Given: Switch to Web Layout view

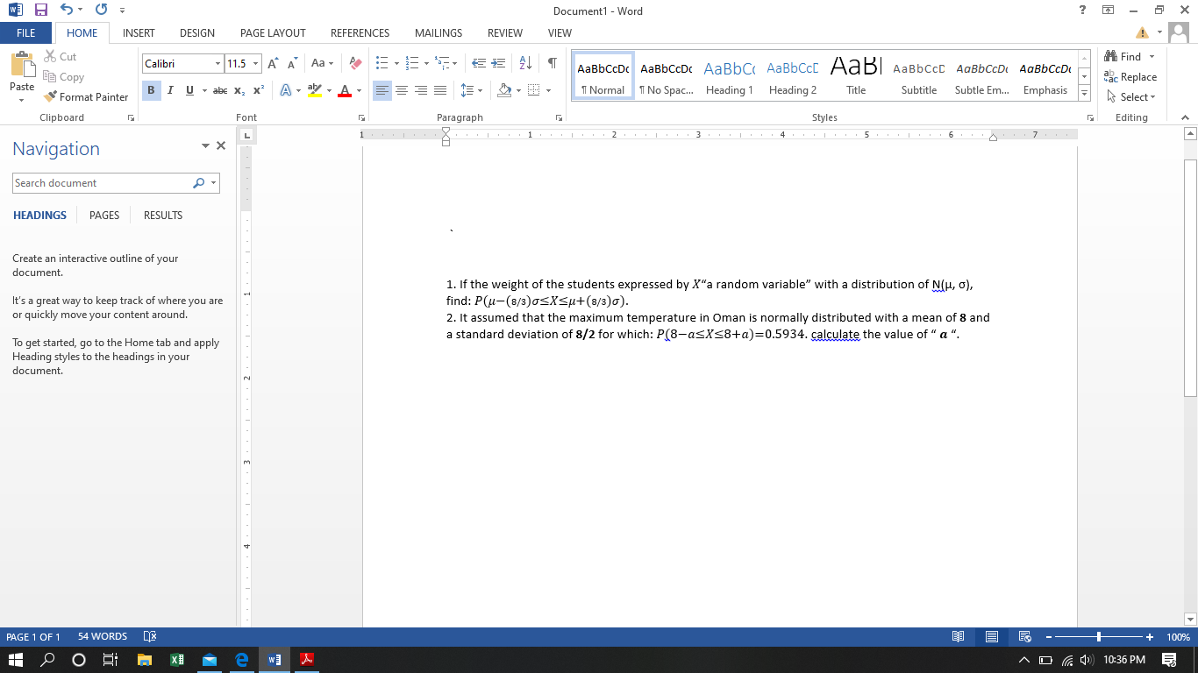Looking at the screenshot, I should click(1025, 637).
